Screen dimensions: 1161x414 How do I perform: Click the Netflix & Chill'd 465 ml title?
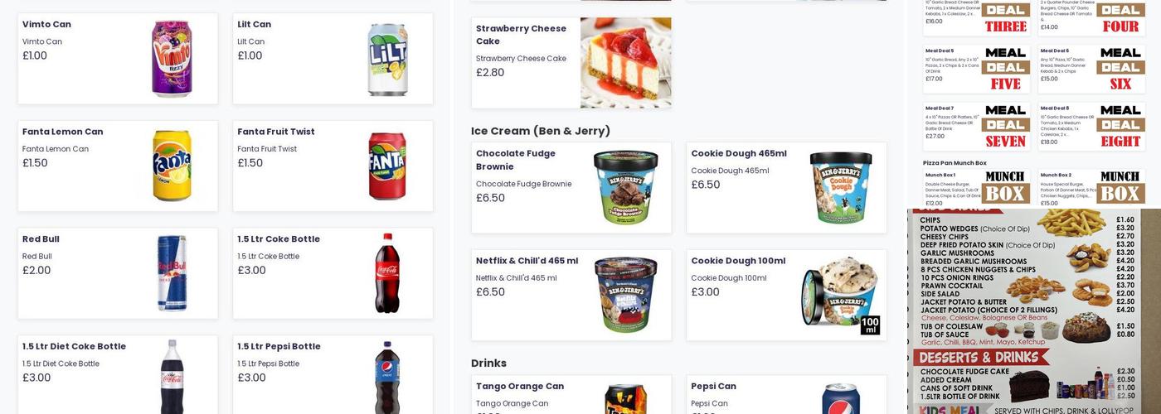pos(527,261)
